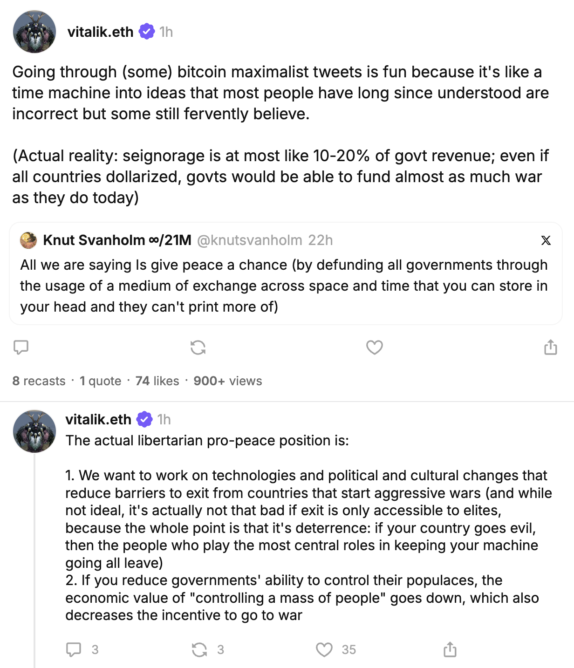View the 1 quote link
574x668 pixels.
(100, 381)
